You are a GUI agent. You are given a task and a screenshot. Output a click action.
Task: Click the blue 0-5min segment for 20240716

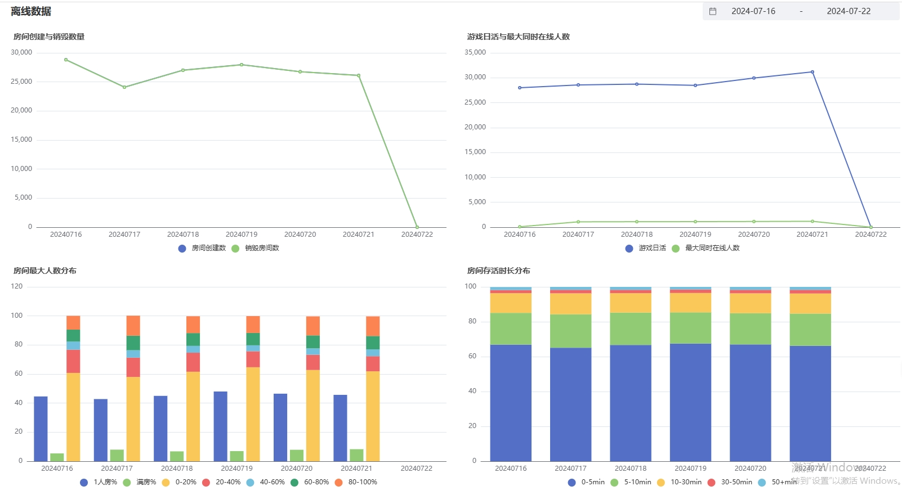[x=511, y=403]
